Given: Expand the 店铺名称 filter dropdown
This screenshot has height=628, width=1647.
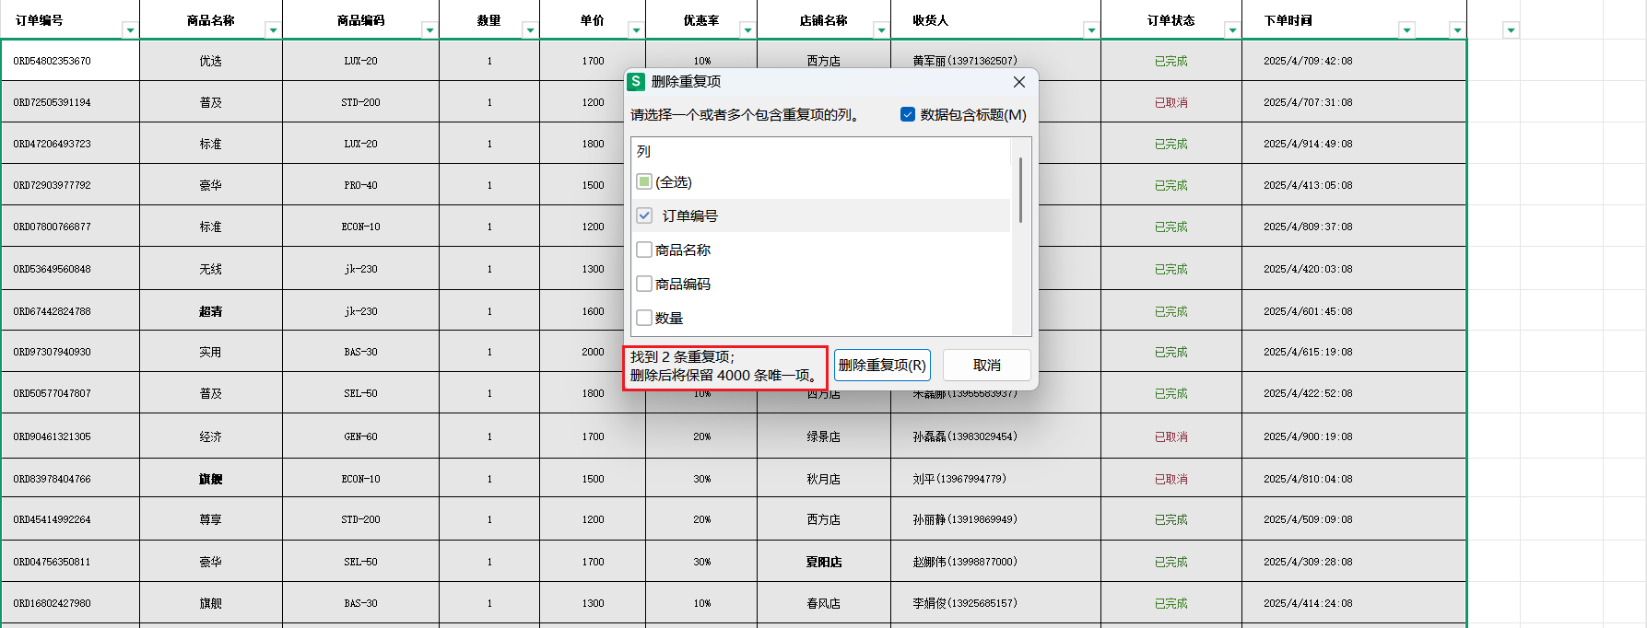Looking at the screenshot, I should pos(881,30).
